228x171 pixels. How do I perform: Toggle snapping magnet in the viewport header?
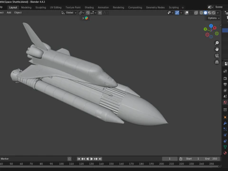88,13
